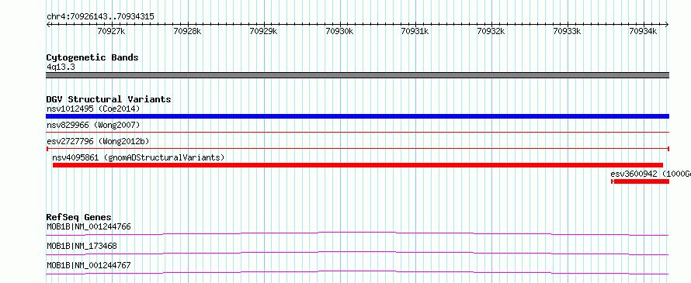The width and height of the screenshot is (691, 283).
Task: Open the MOB1B|NM_001244766 transcript label
Action: (89, 226)
